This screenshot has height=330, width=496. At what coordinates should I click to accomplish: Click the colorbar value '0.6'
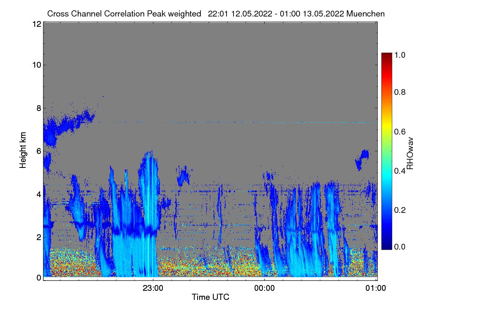point(400,131)
